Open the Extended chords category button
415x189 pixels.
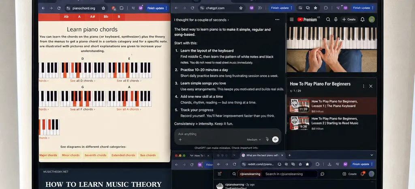[x=123, y=155]
